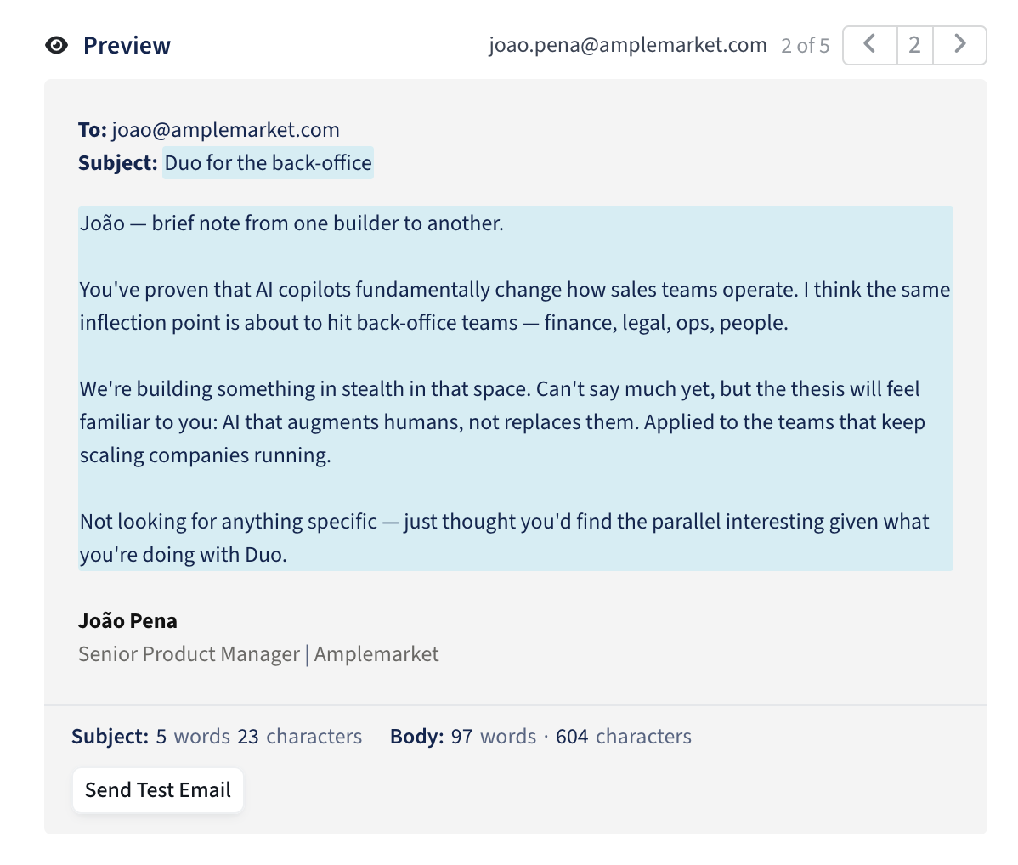Screen dimensions: 1018x865
Task: Click the Preview eye icon
Action: pos(56,45)
